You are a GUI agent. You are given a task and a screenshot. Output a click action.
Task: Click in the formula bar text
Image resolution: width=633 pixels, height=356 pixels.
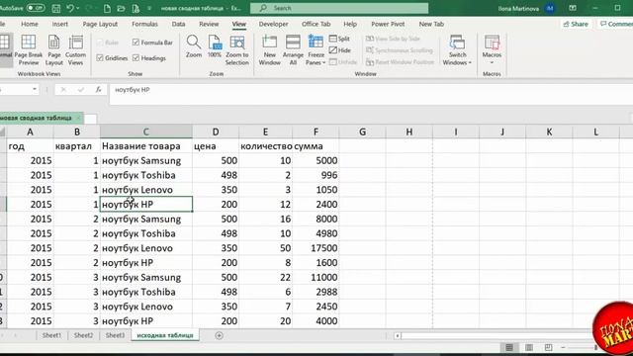[133, 90]
